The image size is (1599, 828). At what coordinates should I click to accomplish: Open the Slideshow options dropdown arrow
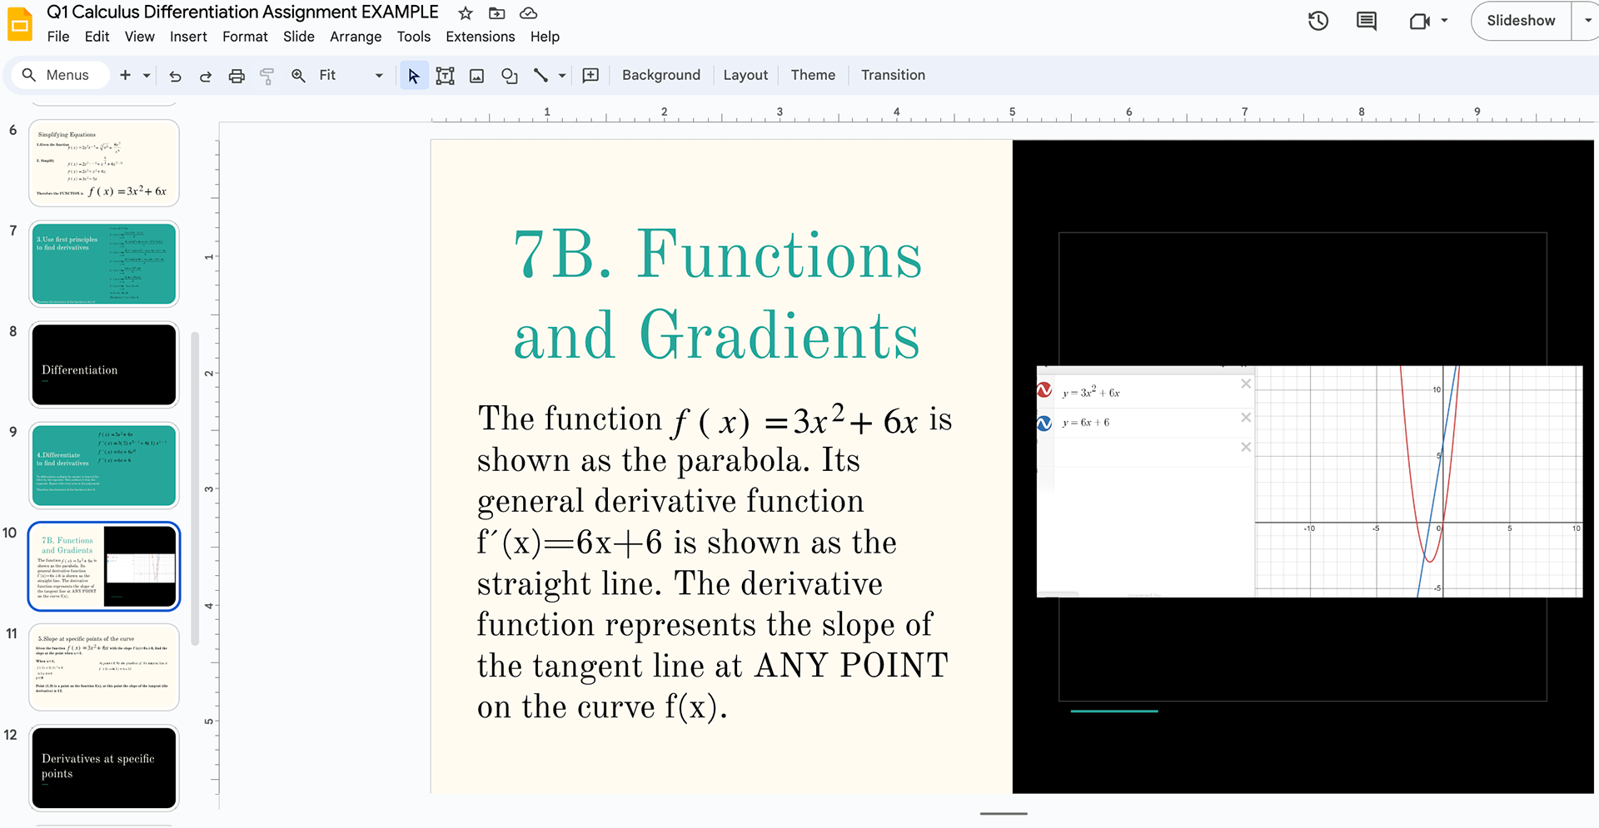[x=1586, y=21]
